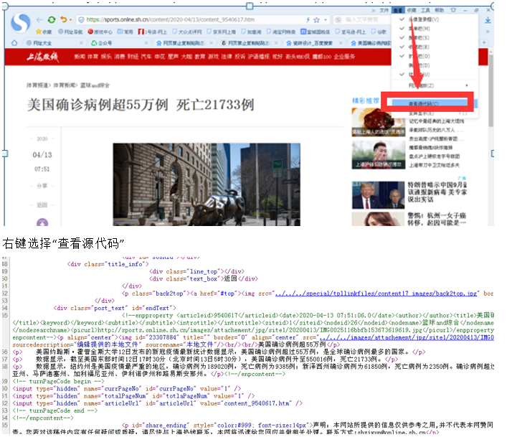Click the home icon left of the tabs

pyautogui.click(x=14, y=43)
